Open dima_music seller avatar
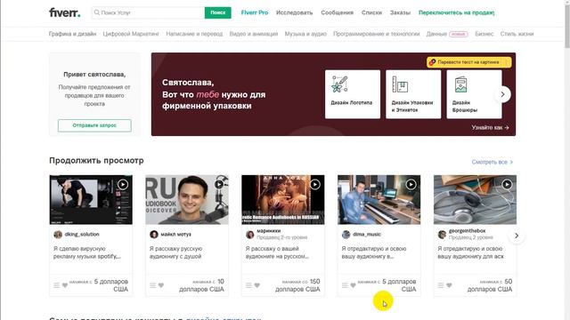 [346, 235]
